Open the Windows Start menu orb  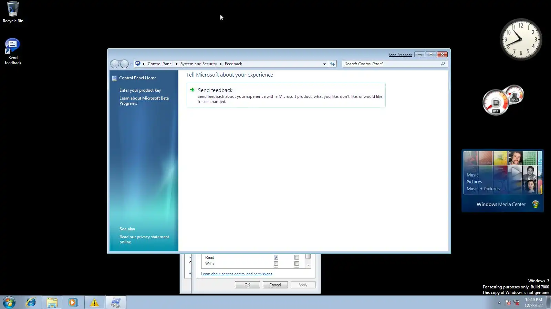[9, 302]
